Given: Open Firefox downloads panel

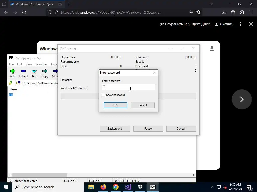Looking at the screenshot, I should click(224, 12).
